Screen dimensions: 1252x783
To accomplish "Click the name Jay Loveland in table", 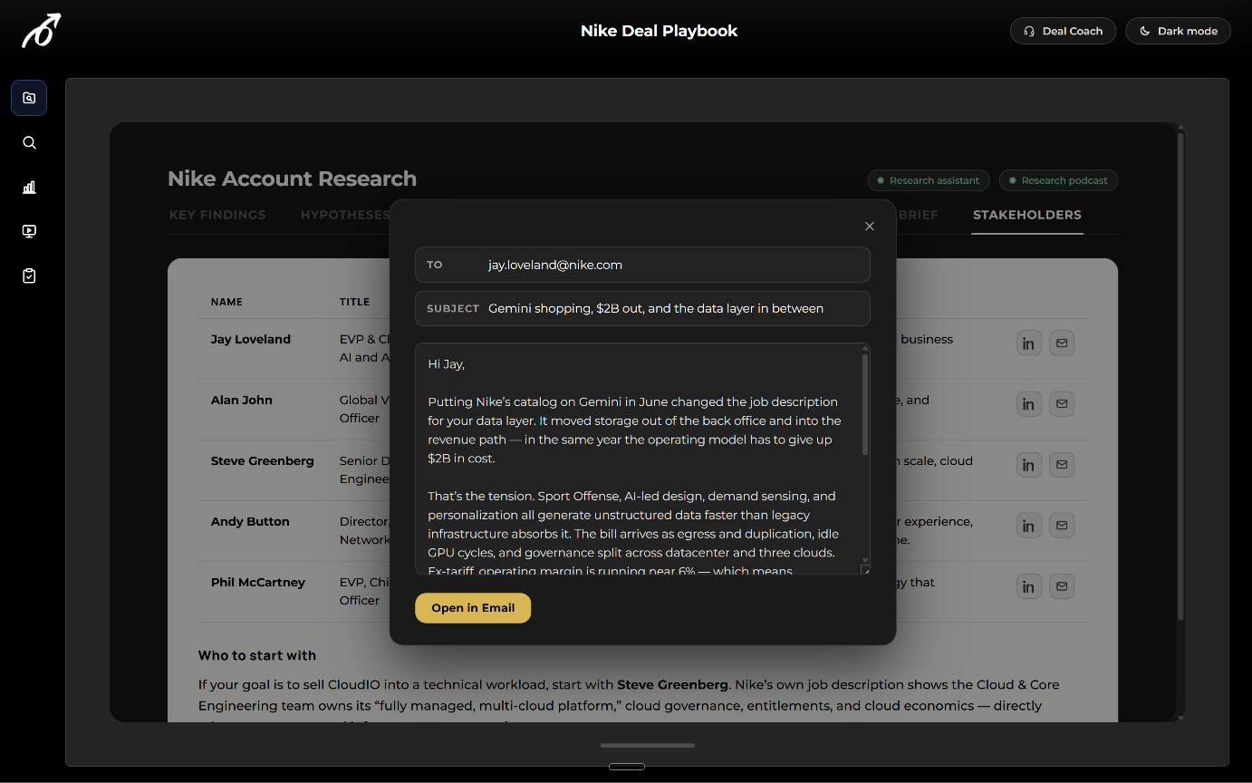I will [x=251, y=339].
